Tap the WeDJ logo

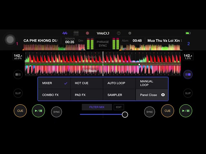103,33
